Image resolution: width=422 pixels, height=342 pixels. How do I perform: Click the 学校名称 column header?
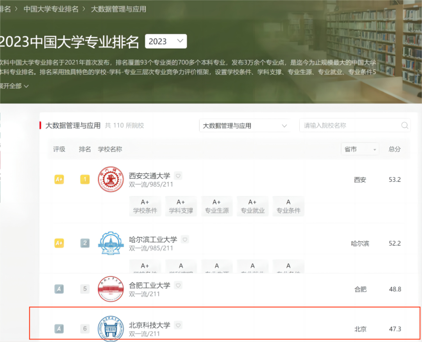pyautogui.click(x=110, y=149)
